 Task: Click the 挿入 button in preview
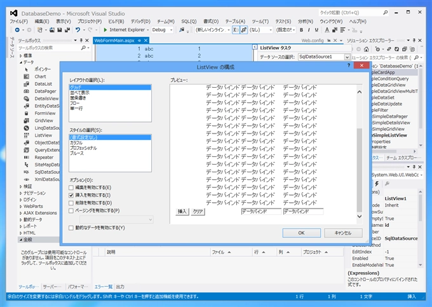click(x=182, y=212)
